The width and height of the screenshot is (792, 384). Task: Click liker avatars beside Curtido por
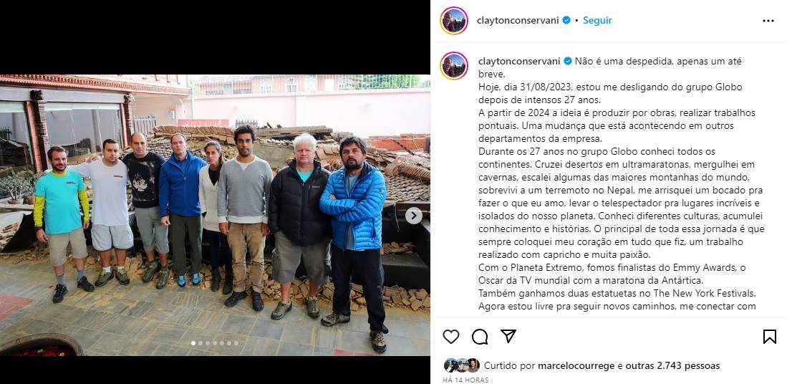click(462, 365)
